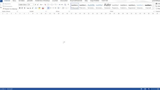Sort paragraph text
This screenshot has height=90, width=160.
click(x=65, y=4)
